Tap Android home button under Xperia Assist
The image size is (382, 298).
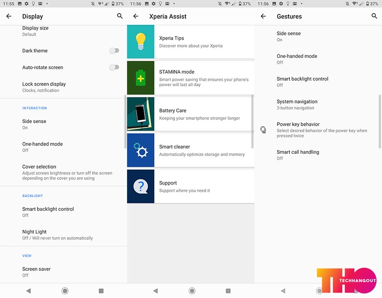[x=192, y=291]
